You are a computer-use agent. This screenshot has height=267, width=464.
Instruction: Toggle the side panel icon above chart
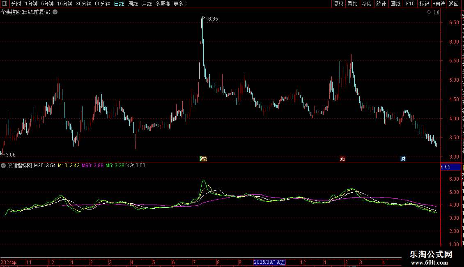(436, 12)
